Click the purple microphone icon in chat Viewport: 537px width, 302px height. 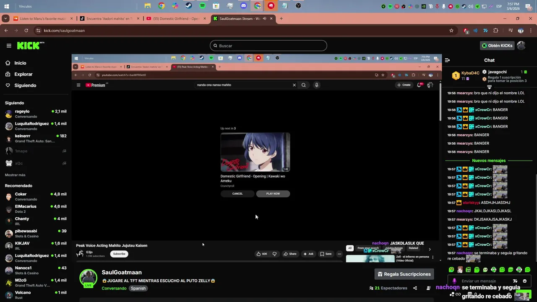(x=454, y=281)
